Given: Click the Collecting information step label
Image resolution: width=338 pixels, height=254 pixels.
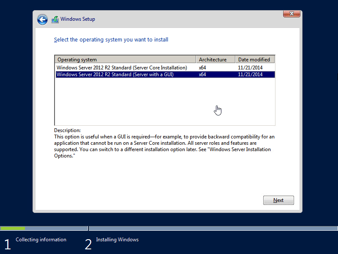Looking at the screenshot, I should pos(41,240).
